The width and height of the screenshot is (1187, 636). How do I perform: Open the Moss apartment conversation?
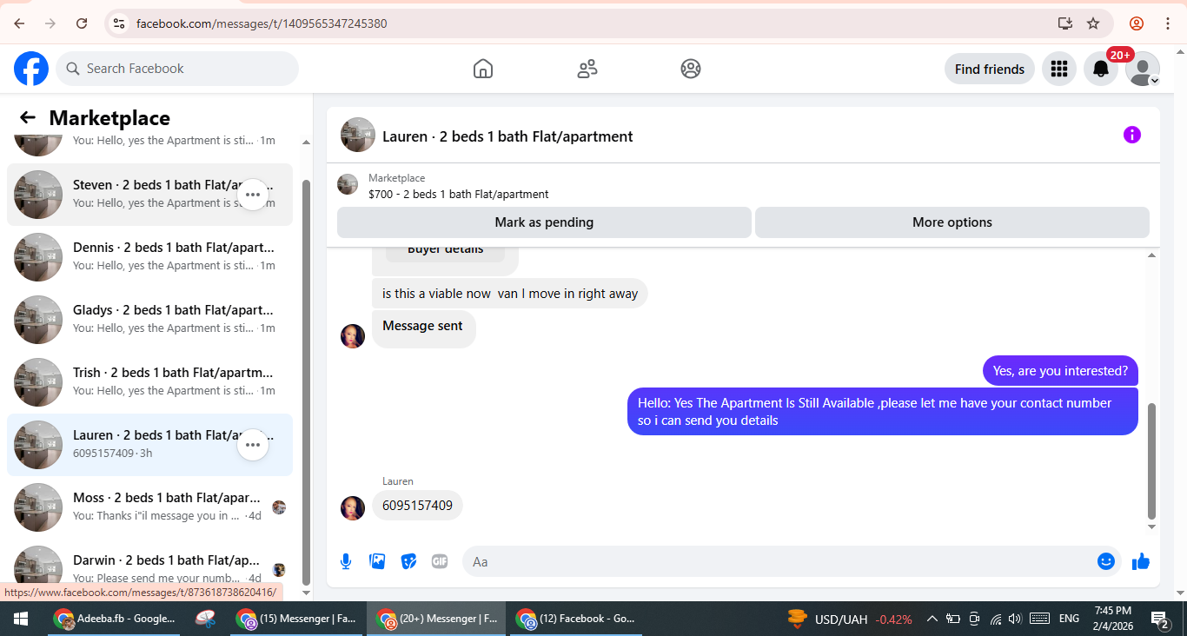(149, 507)
